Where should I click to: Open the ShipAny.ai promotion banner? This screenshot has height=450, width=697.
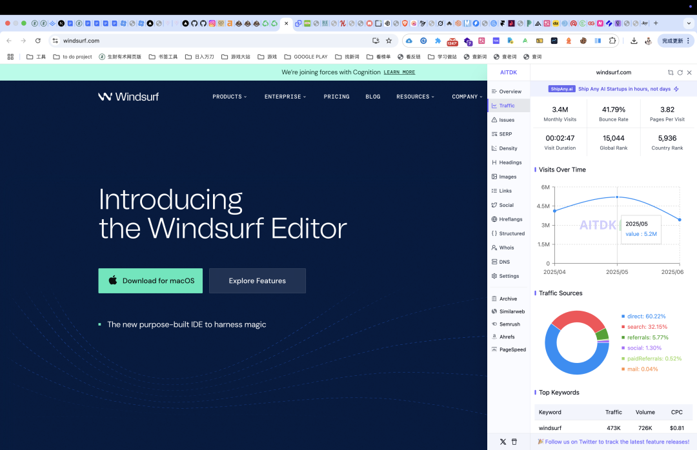coord(614,89)
